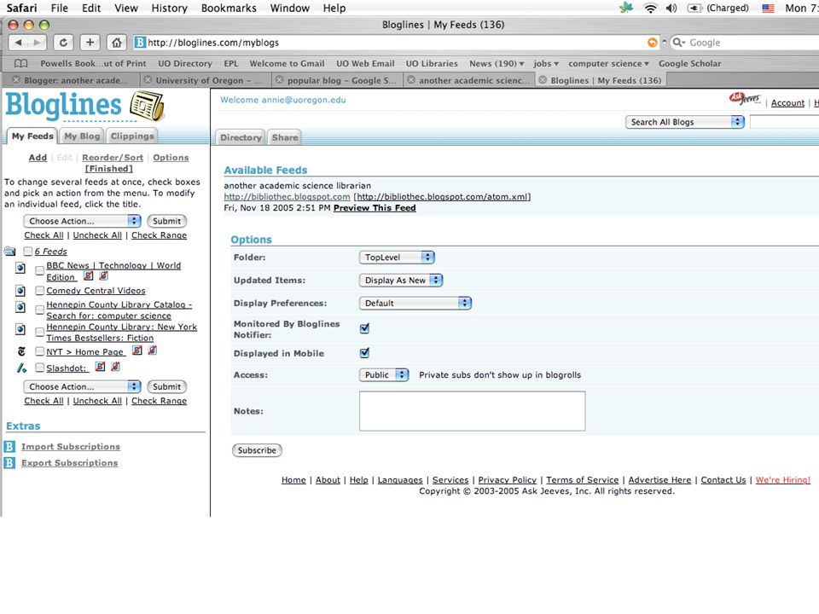Open the Directory tab
This screenshot has width=819, height=614.
[x=241, y=137]
